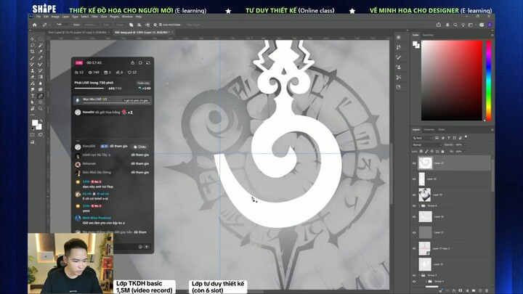Open the Fill value dropdown arrow
Viewport: 523px width, 294px height.
click(465, 151)
